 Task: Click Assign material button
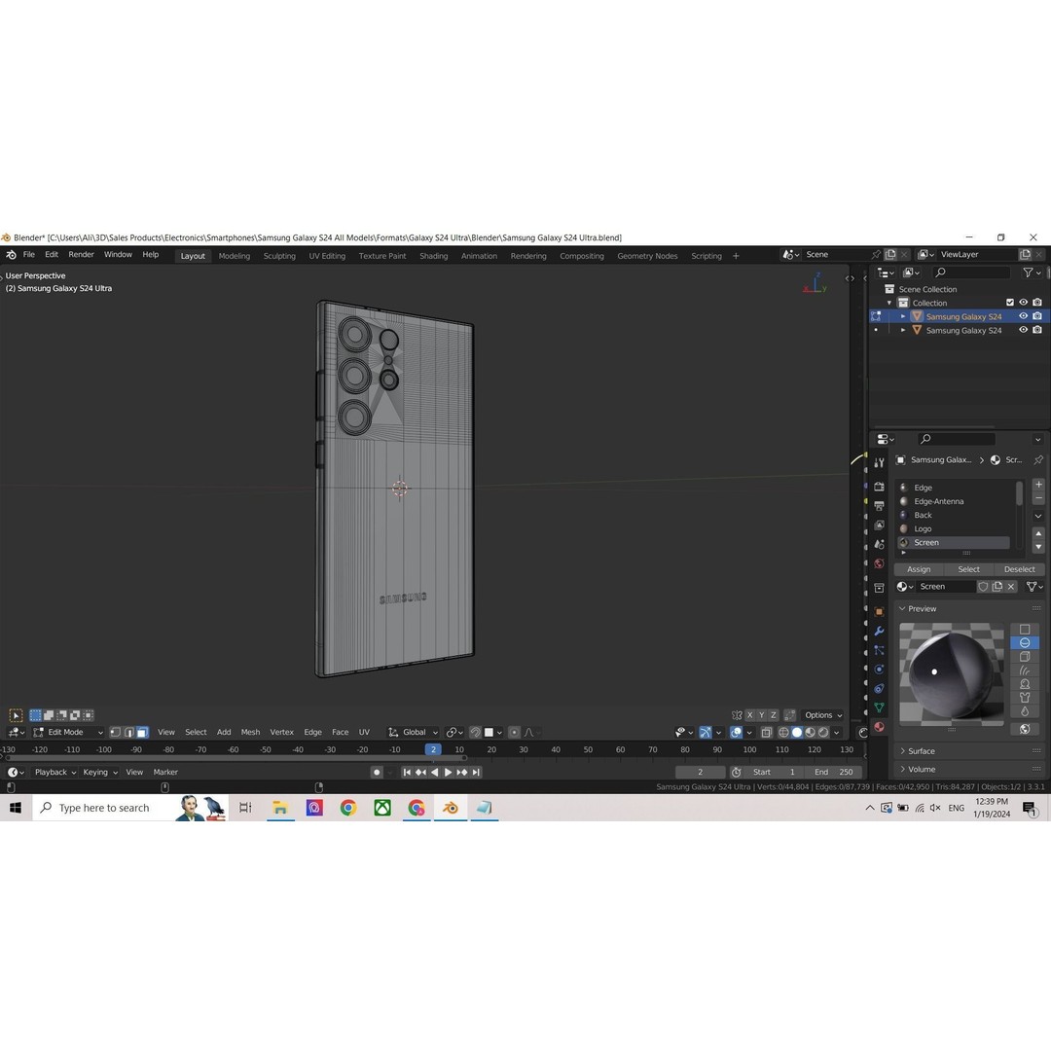point(919,569)
